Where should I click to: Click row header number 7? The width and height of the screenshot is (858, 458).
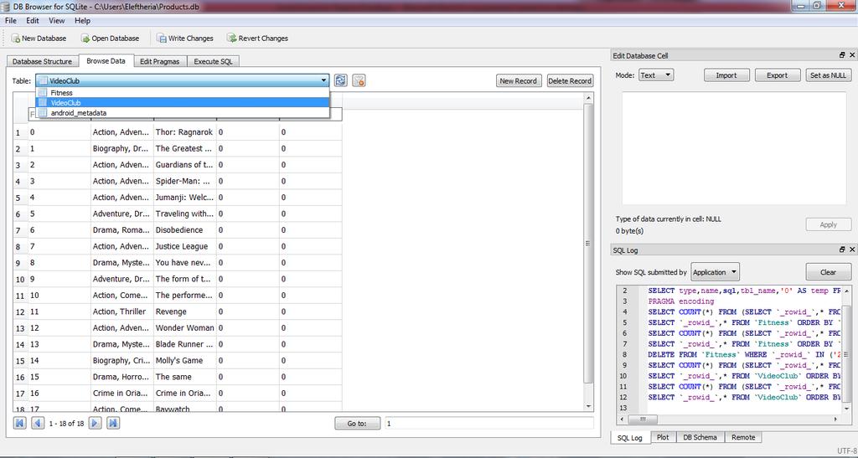tap(18, 230)
